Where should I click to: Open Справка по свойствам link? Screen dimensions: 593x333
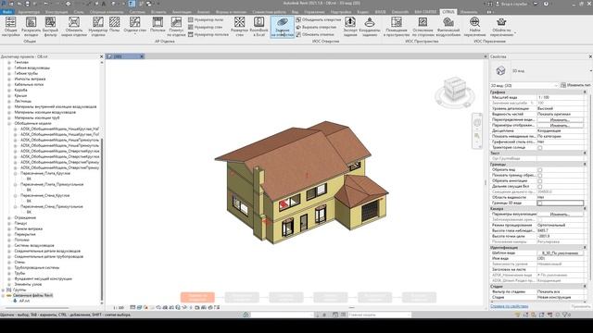click(509, 306)
